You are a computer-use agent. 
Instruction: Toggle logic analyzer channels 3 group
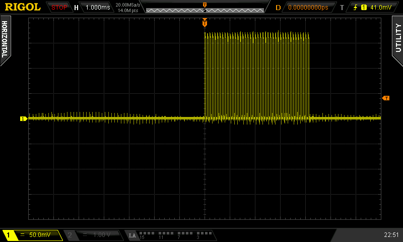(204, 235)
